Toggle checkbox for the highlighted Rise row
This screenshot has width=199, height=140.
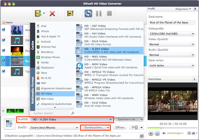point(4,61)
